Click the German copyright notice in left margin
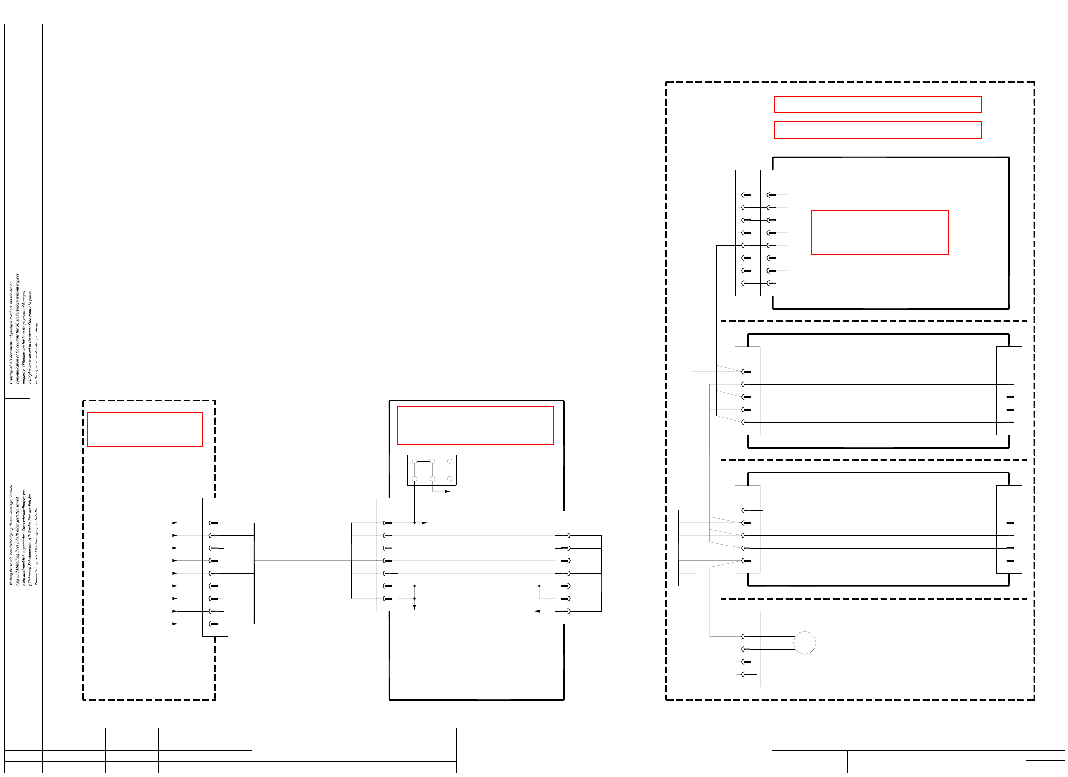Viewport: 1068px width, 777px height. pos(24,535)
